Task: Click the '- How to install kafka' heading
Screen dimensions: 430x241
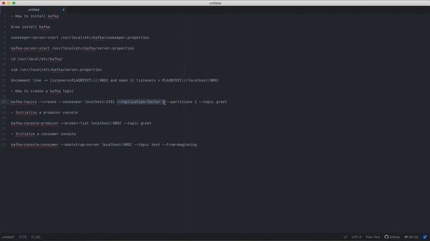Action: (35, 16)
